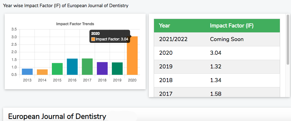Click the table's vertical scrollbar thumb
The image size is (291, 121).
[288, 40]
